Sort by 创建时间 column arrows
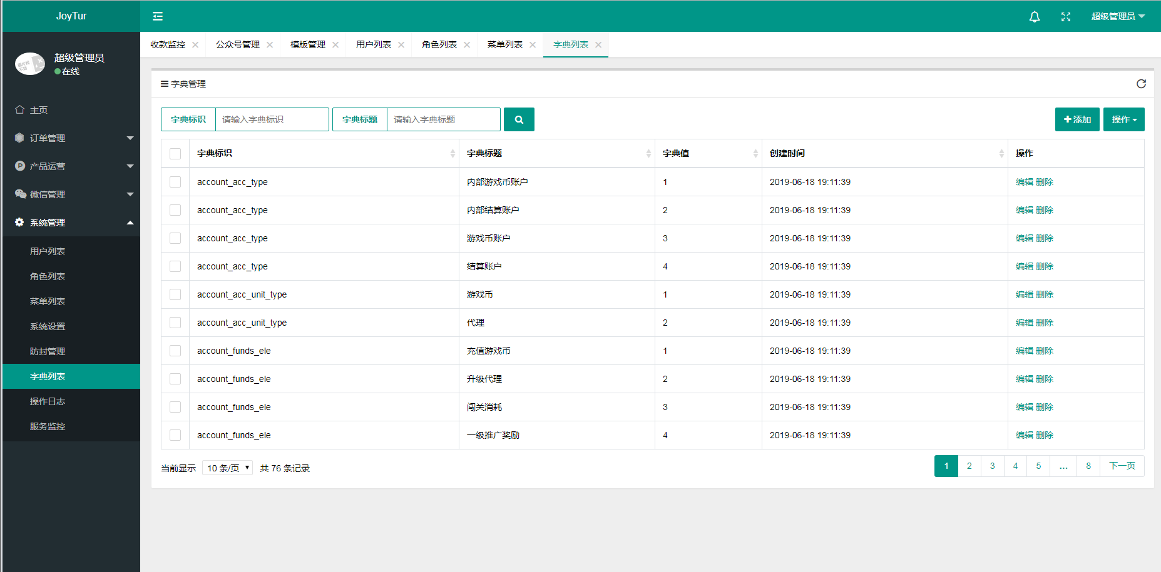 [1001, 154]
